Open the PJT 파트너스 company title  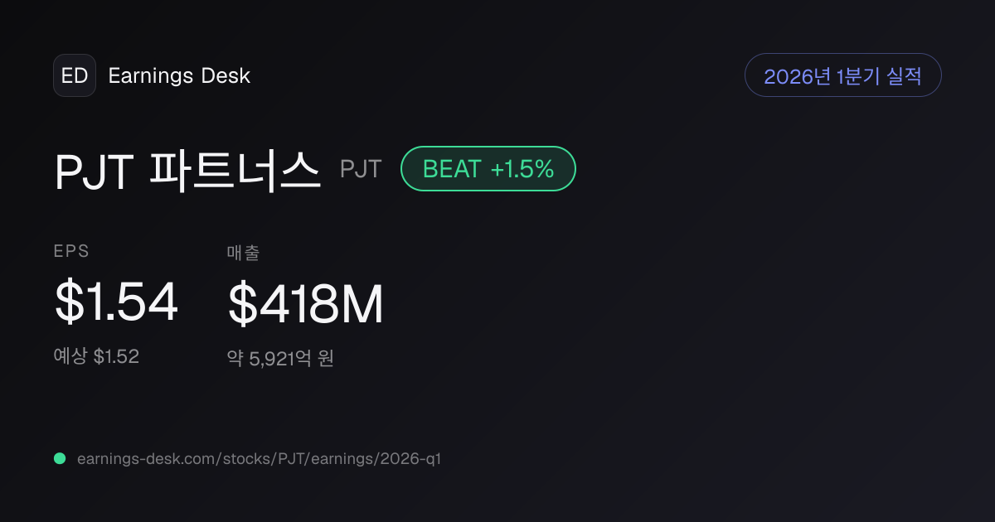tap(187, 171)
